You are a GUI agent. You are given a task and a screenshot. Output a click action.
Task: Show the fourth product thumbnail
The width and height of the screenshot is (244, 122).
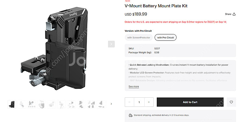(x=42, y=104)
